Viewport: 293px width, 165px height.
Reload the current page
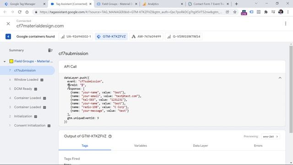coord(20,12)
